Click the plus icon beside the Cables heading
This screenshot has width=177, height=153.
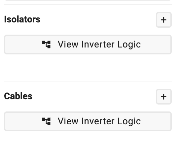pyautogui.click(x=164, y=97)
